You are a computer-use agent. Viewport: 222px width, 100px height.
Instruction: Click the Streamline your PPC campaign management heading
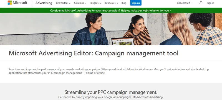point(111,92)
